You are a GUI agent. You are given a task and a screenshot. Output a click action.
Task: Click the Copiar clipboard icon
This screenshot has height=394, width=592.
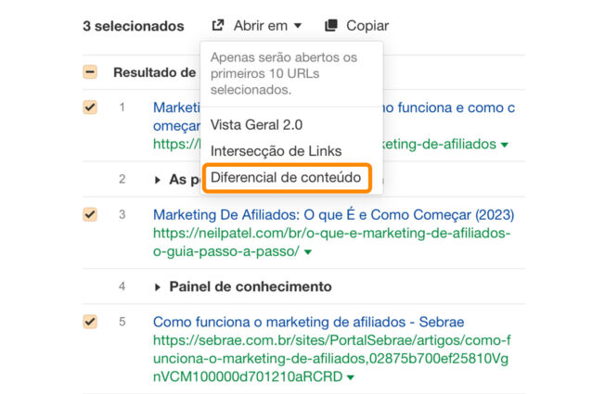click(331, 26)
